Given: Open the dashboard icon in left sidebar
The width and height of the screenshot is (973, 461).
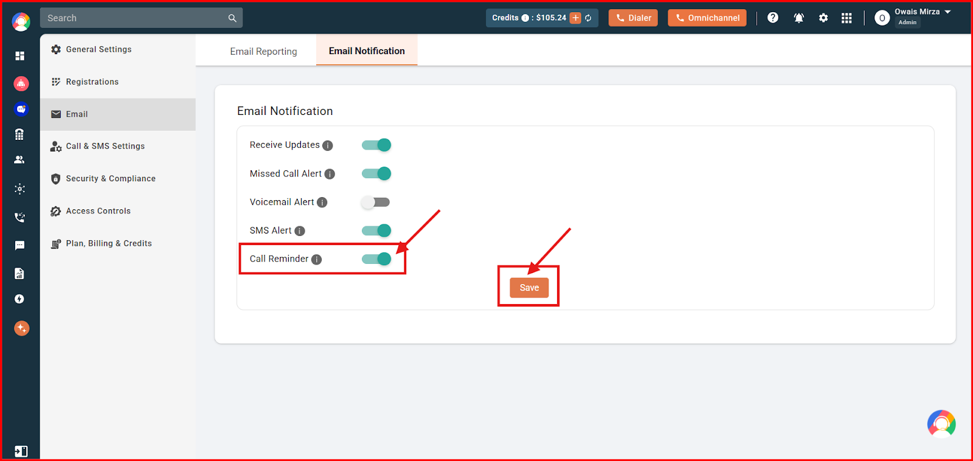Looking at the screenshot, I should (x=20, y=55).
